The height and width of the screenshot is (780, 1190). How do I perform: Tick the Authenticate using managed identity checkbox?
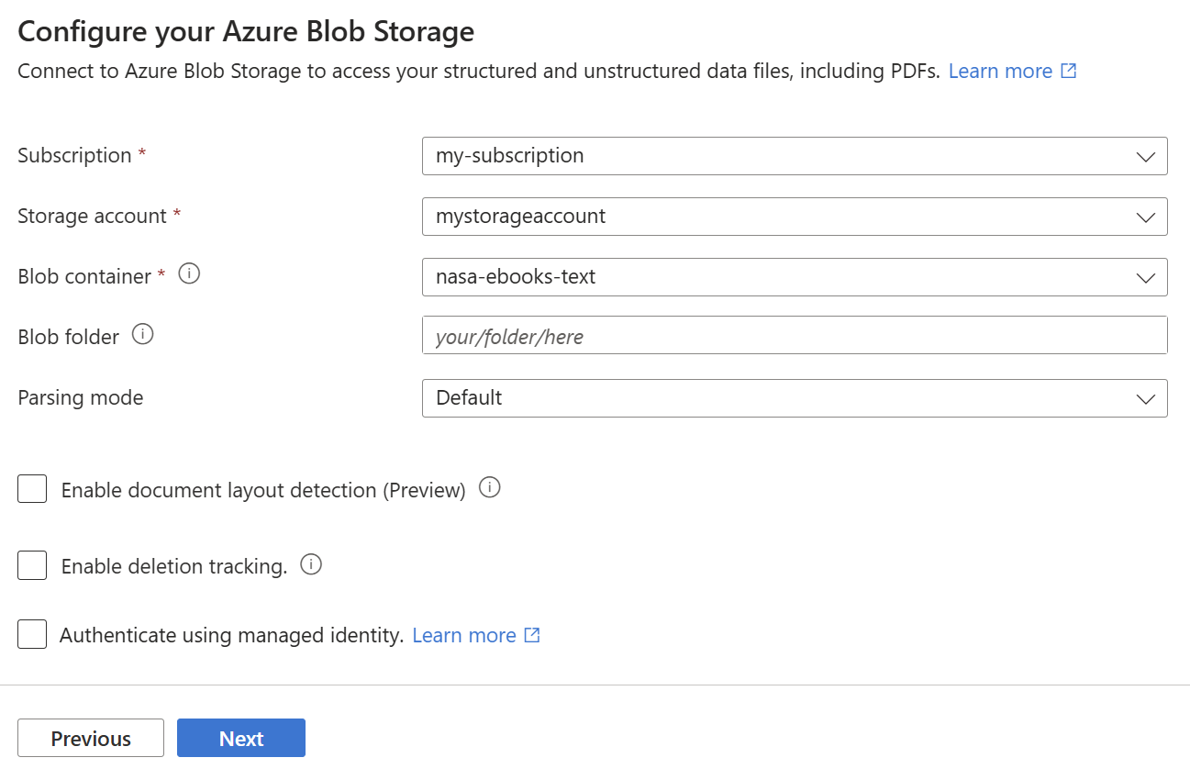pos(32,634)
